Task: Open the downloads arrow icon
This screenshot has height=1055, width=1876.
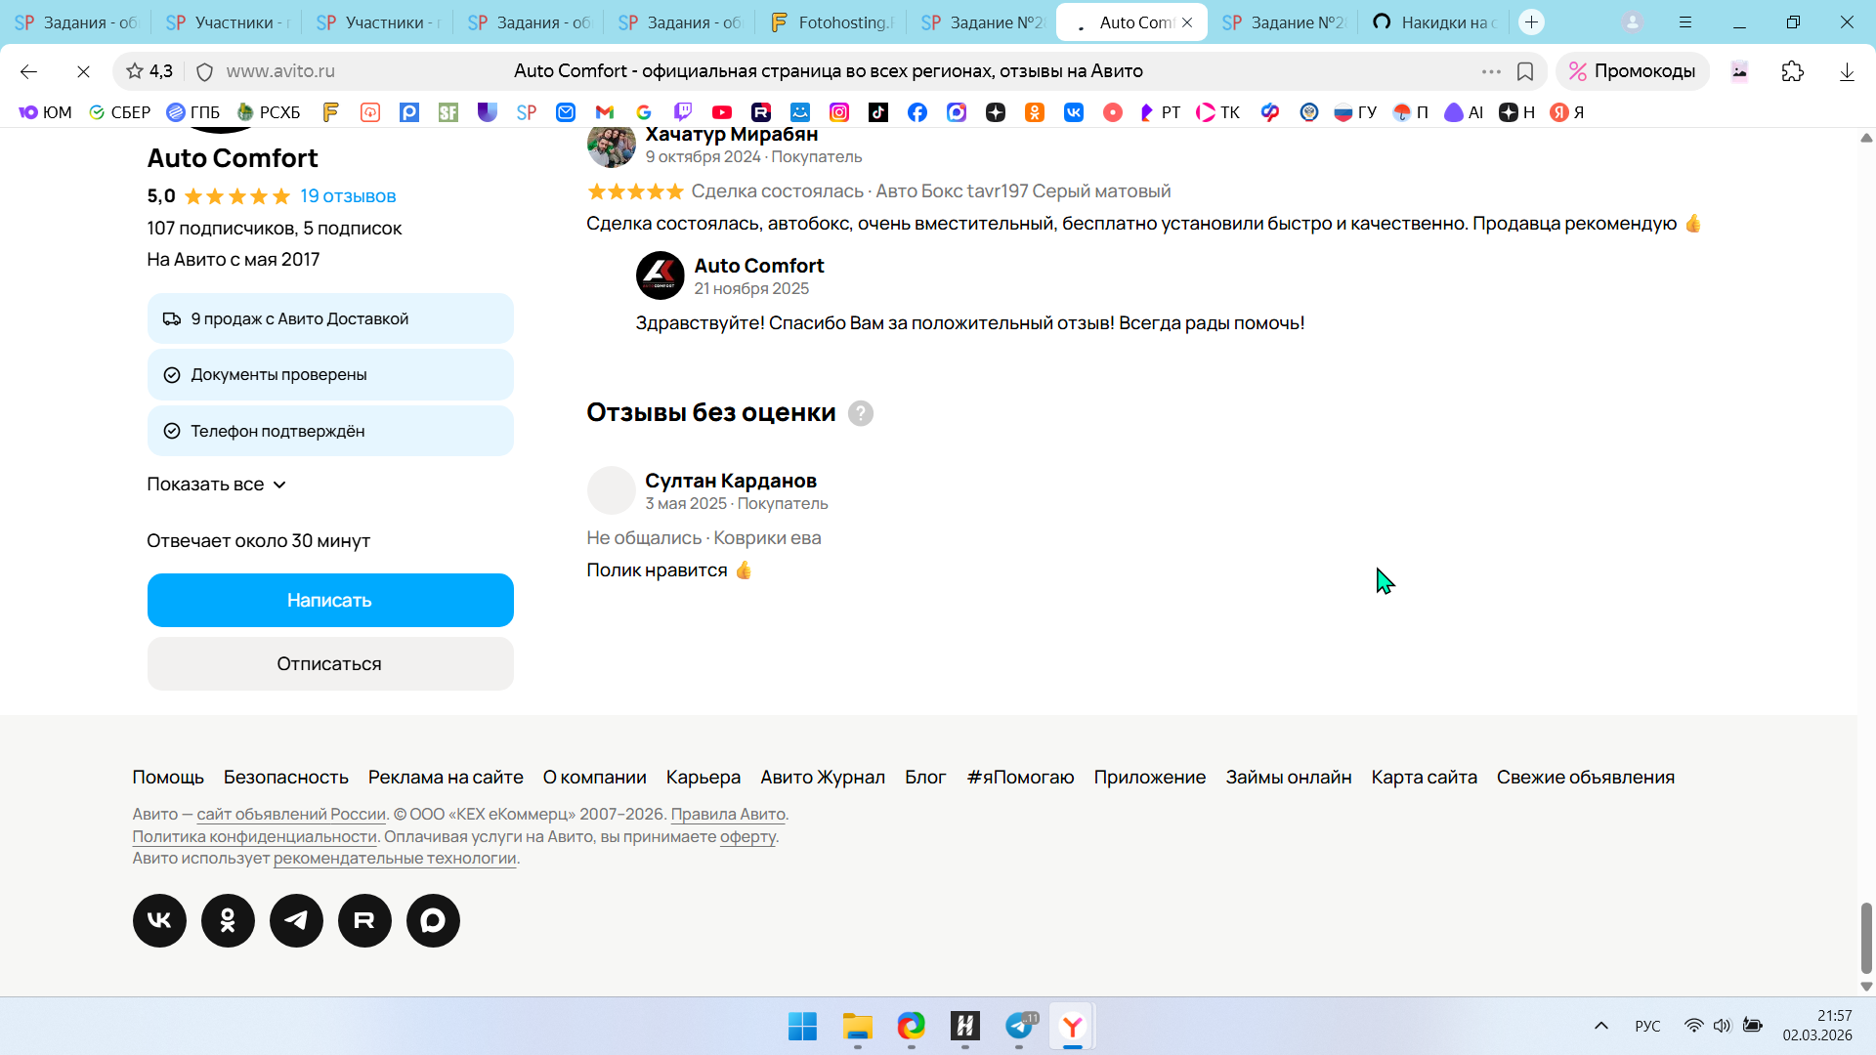Action: (x=1846, y=71)
